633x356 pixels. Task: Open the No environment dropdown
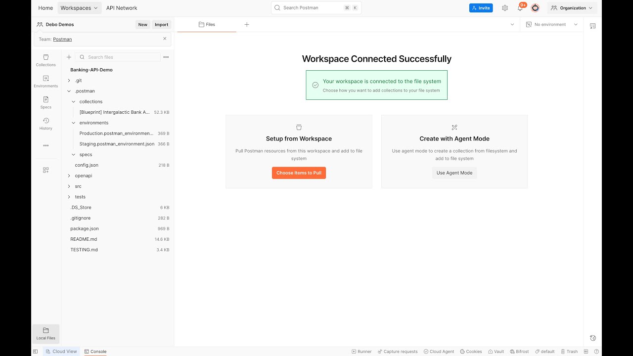(551, 24)
